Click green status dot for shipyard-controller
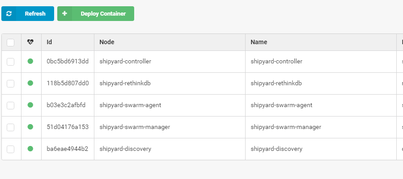This screenshot has width=403, height=179. (x=30, y=61)
